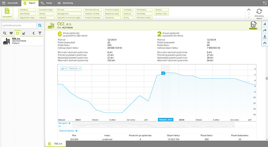Click the fullscreen expand icon
The image size is (268, 147).
(265, 3)
